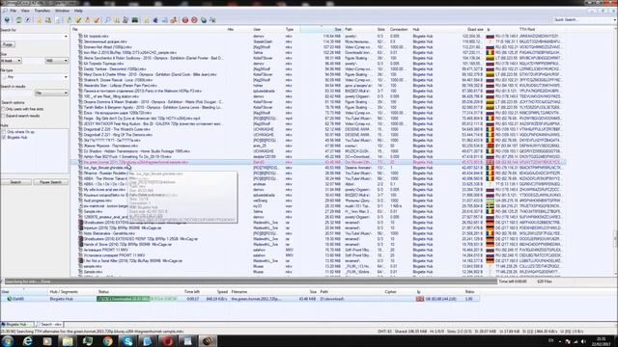Select highlighted the.green.hornet.2011.720p result row

coord(319,162)
